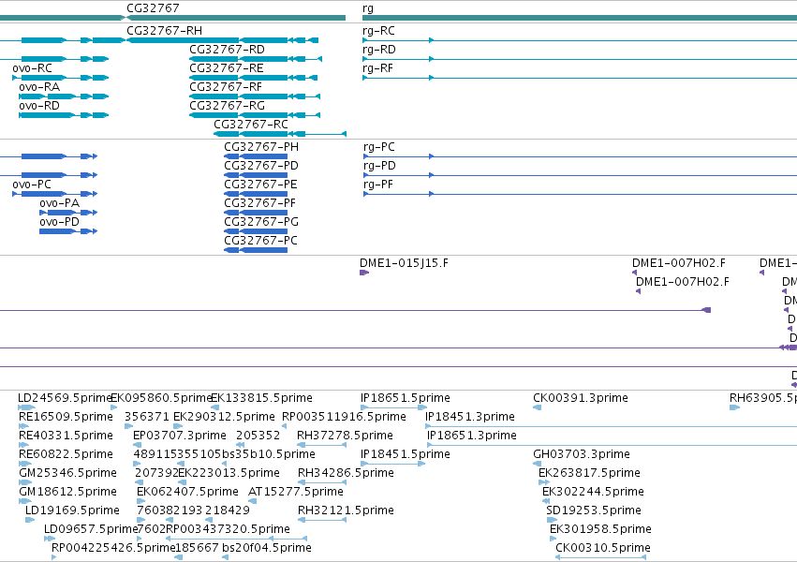Click the RP003511916.5prime EST label
The image size is (797, 562).
(x=344, y=417)
